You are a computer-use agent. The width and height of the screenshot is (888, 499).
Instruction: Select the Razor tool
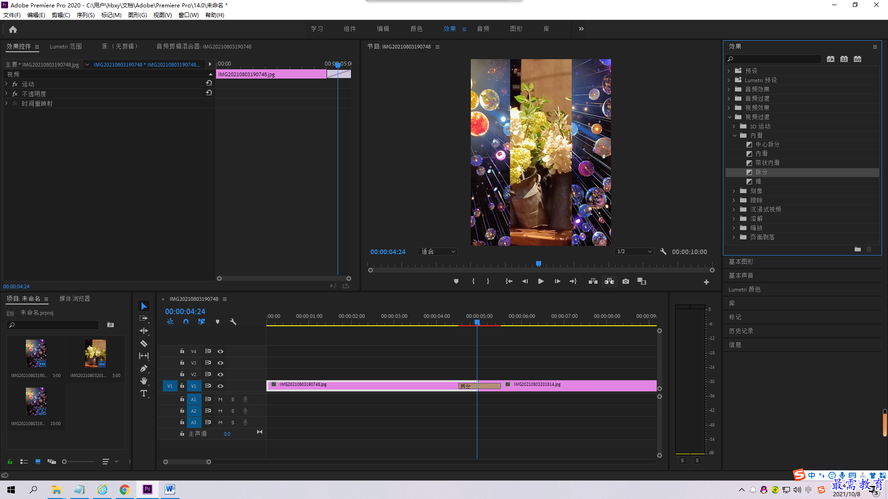144,343
